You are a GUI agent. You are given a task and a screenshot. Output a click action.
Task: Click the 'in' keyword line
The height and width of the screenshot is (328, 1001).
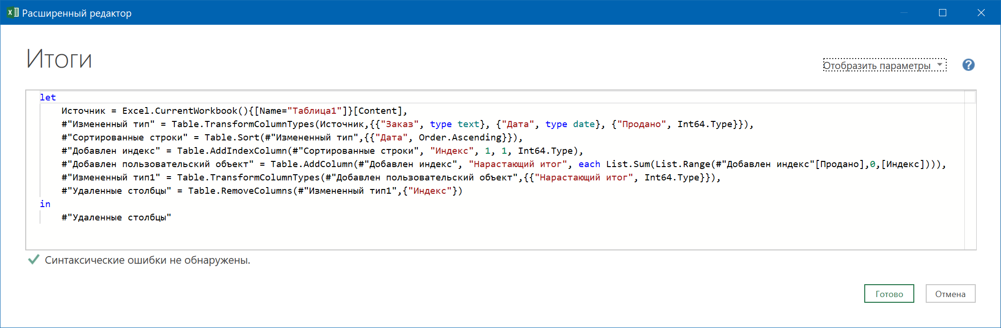click(45, 204)
